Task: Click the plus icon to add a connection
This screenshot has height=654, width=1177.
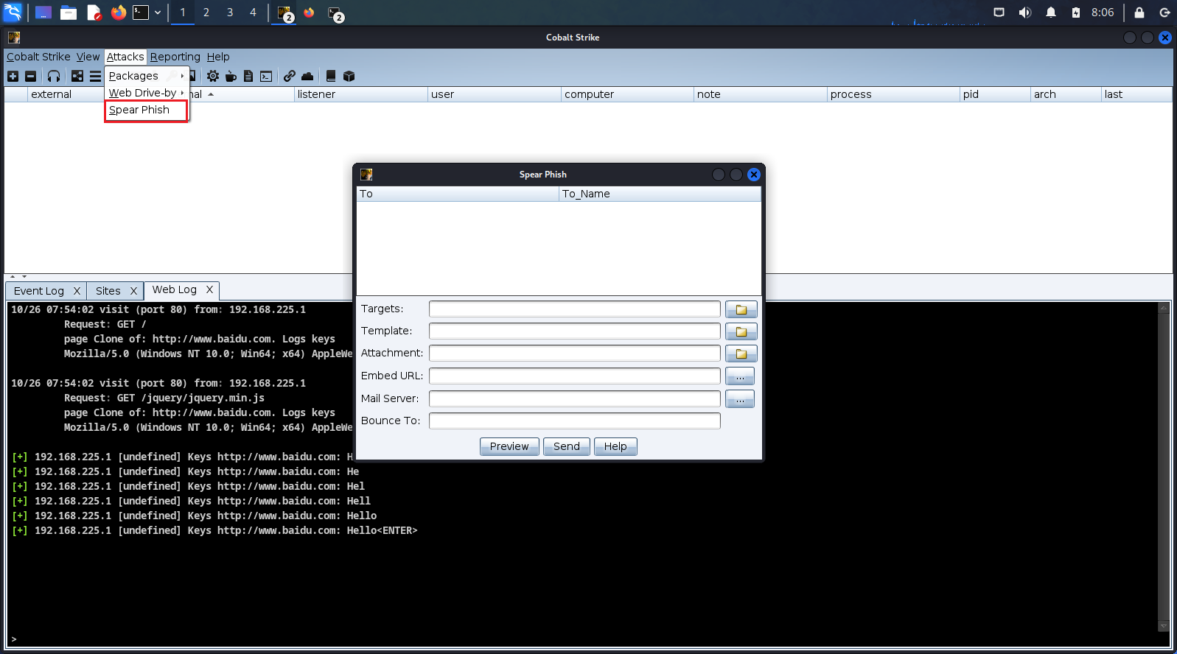Action: 13,76
